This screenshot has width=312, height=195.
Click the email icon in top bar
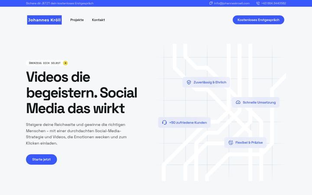click(x=211, y=3)
